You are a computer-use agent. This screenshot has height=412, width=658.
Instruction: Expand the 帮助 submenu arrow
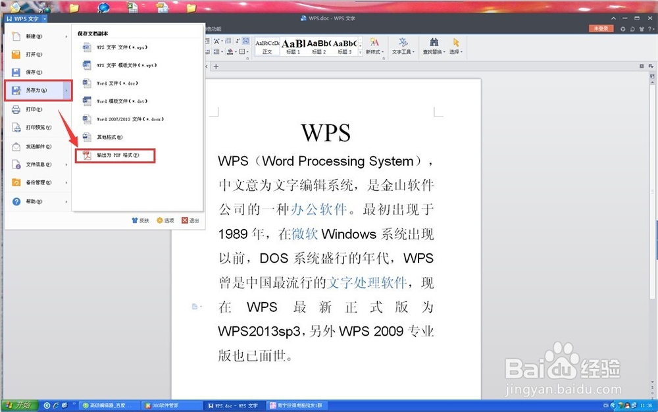(x=66, y=202)
